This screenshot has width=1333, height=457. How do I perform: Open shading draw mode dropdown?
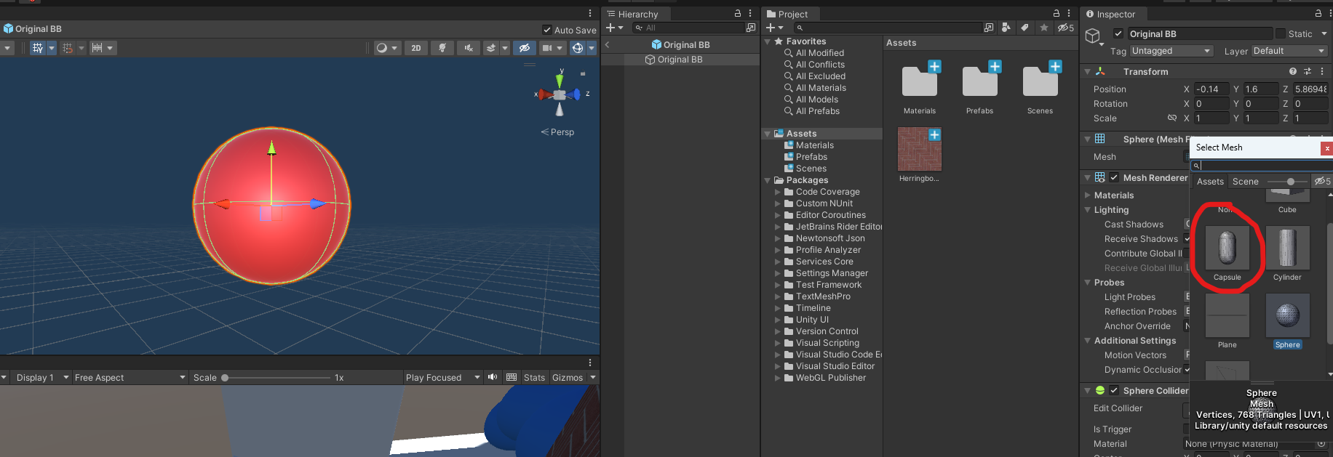387,48
